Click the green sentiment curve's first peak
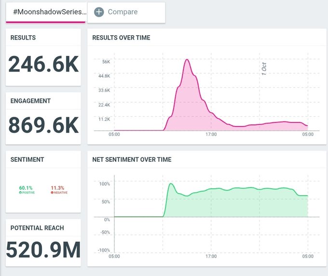The height and width of the screenshot is (276, 328). (171, 184)
